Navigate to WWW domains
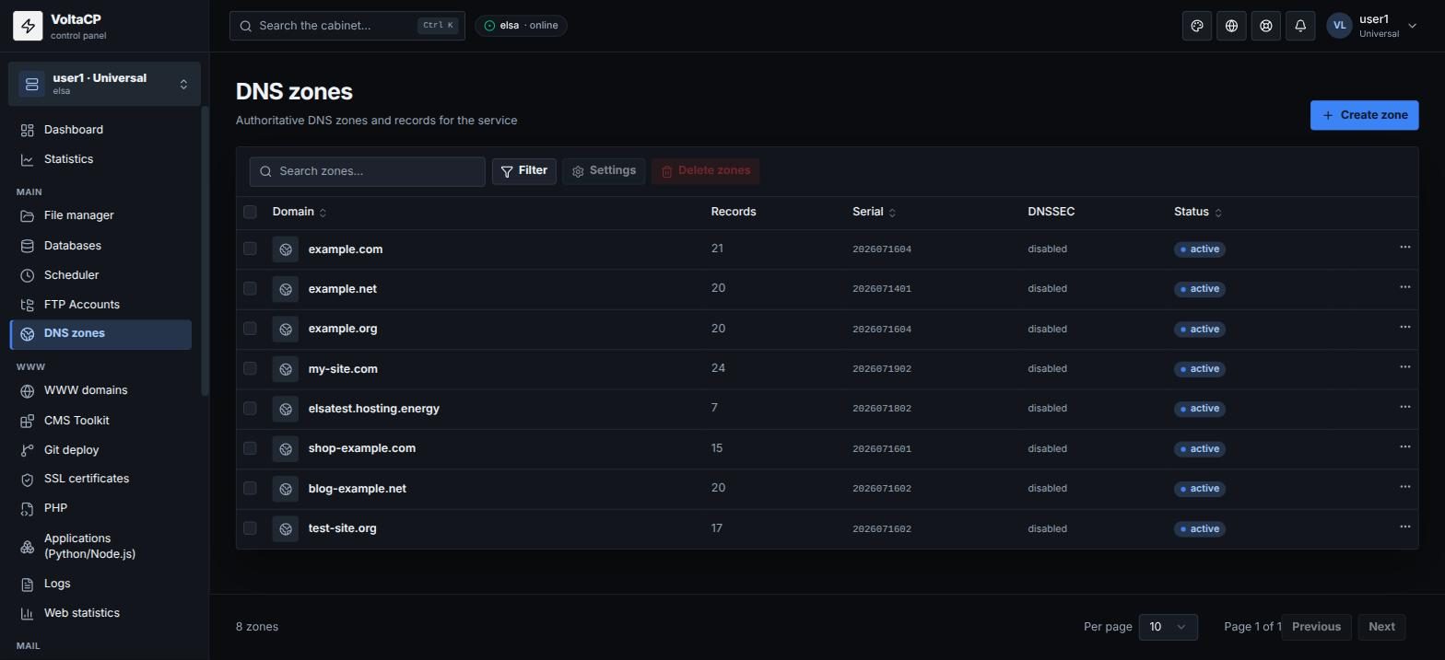The image size is (1445, 660). click(x=100, y=390)
